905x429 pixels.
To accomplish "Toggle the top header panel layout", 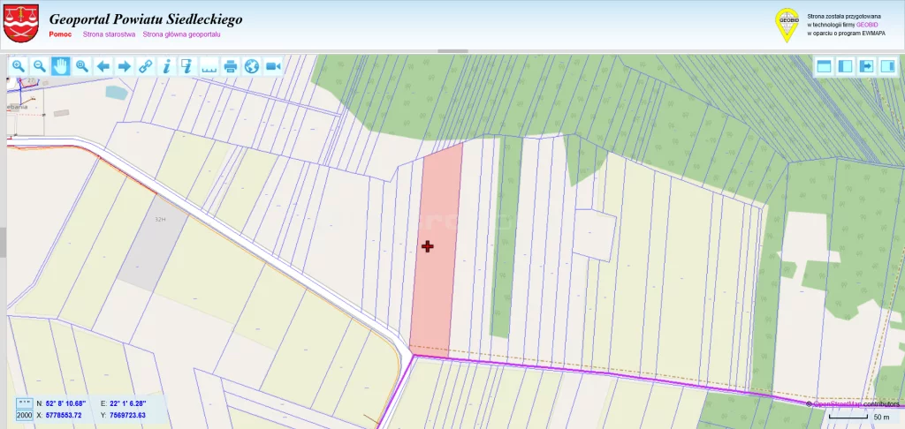I will coord(824,66).
